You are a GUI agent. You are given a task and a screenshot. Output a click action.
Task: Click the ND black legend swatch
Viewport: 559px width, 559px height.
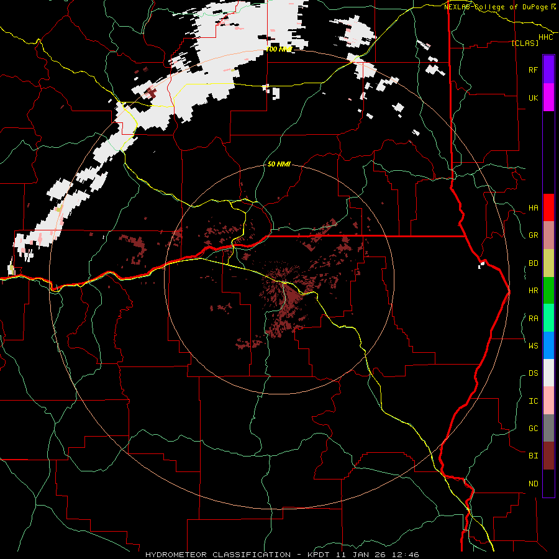point(548,483)
